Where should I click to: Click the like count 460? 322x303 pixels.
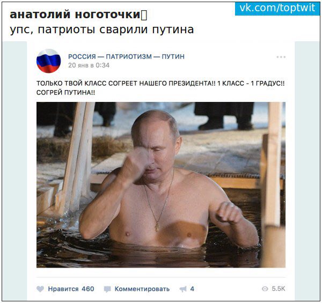tap(88, 289)
